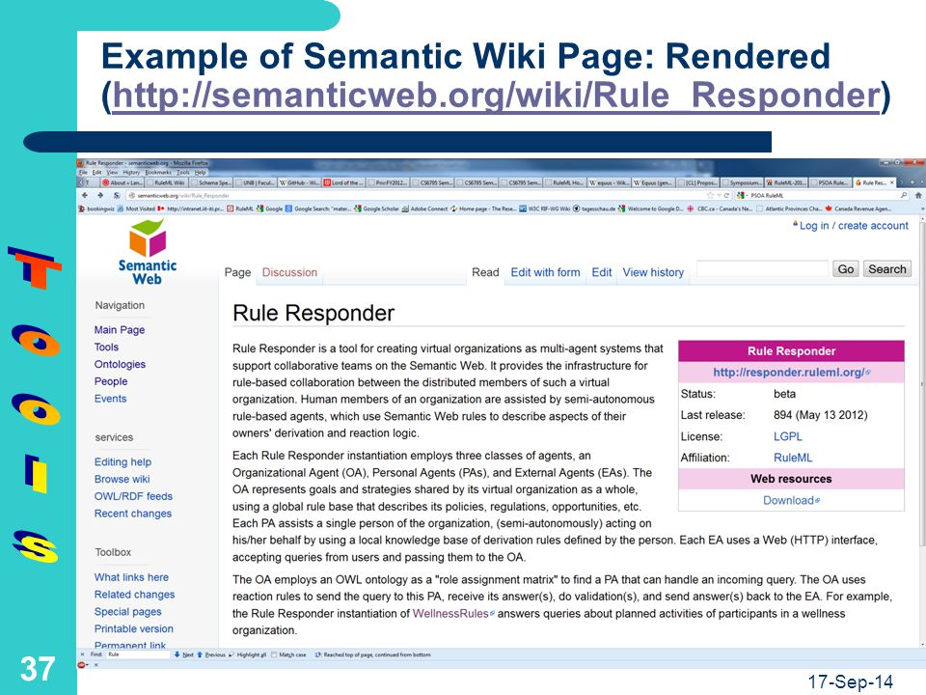The height and width of the screenshot is (695, 926).
Task: Open the tagesschau.de bookmark
Action: [594, 208]
